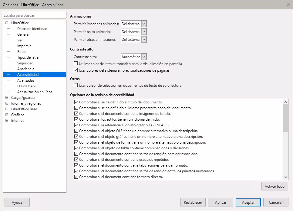This screenshot has width=293, height=211.
Task: Open the Seguridad options page
Action: point(25,63)
